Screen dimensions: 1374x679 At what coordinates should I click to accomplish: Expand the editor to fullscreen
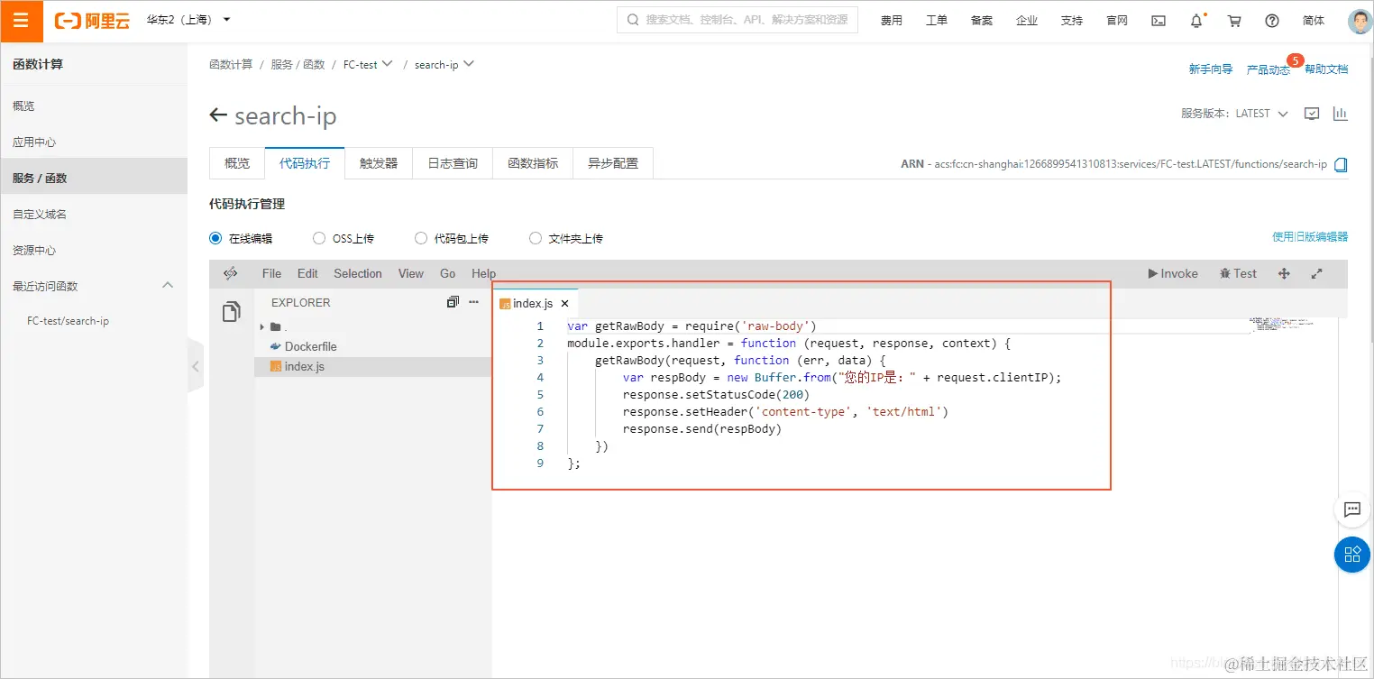coord(1316,273)
